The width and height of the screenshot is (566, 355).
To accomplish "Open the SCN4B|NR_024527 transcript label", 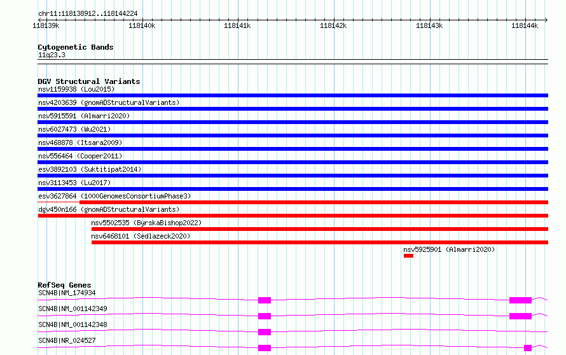I will (x=67, y=340).
